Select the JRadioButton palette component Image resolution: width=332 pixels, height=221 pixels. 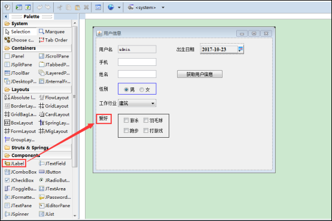(54, 180)
